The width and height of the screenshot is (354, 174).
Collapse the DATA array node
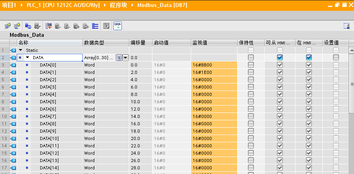(x=27, y=58)
